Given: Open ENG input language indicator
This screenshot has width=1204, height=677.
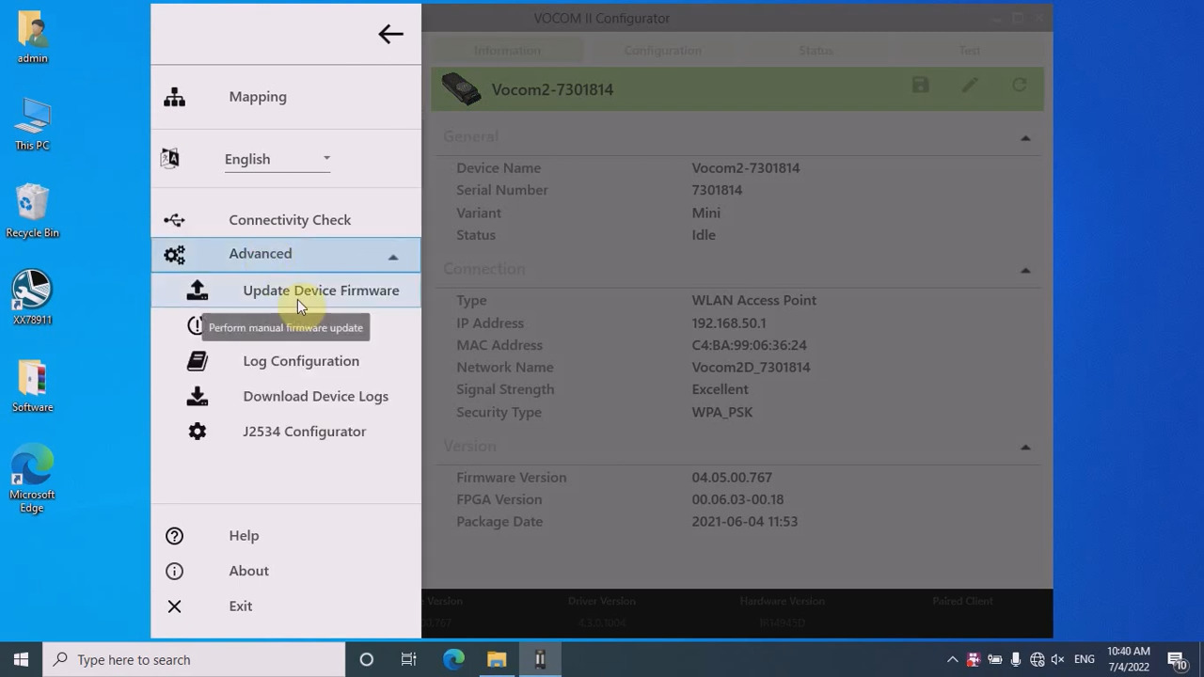Looking at the screenshot, I should point(1085,660).
